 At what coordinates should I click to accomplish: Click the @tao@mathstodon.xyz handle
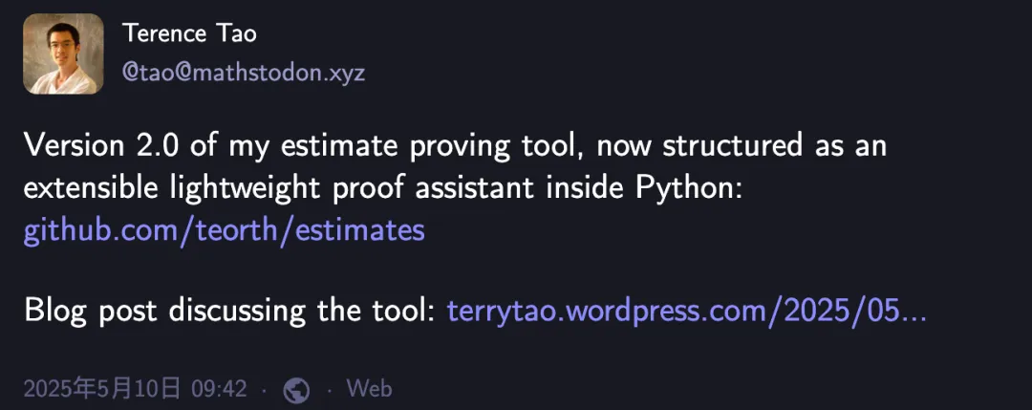[x=244, y=73]
